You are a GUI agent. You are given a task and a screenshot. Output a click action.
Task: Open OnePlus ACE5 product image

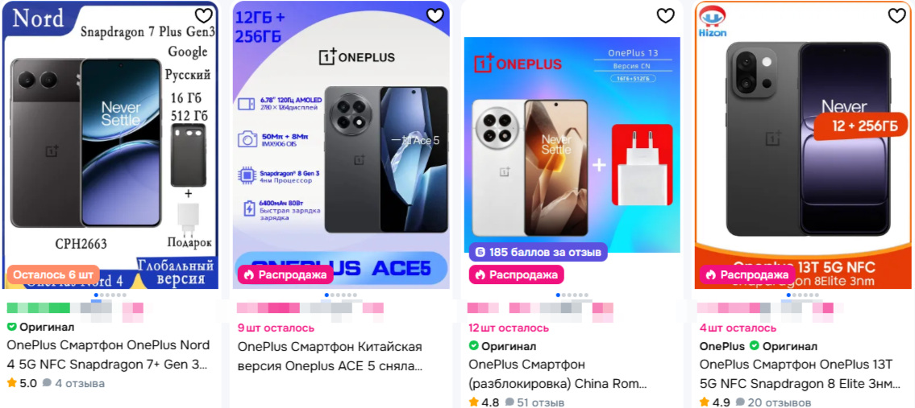click(x=341, y=145)
